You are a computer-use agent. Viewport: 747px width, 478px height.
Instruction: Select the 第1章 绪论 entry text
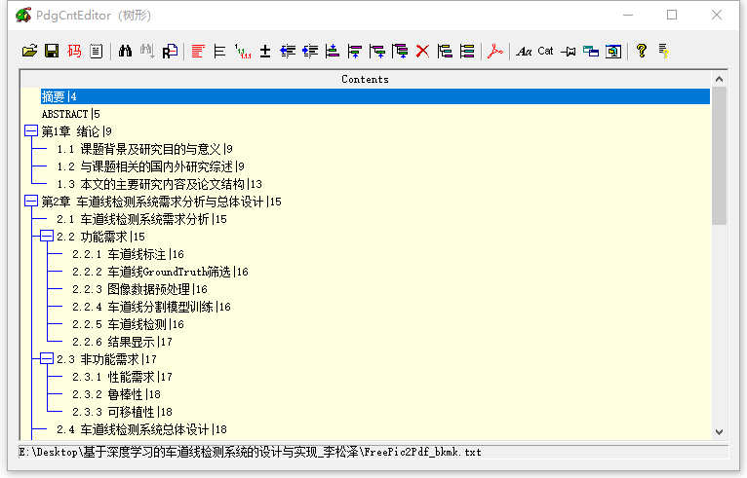point(76,131)
